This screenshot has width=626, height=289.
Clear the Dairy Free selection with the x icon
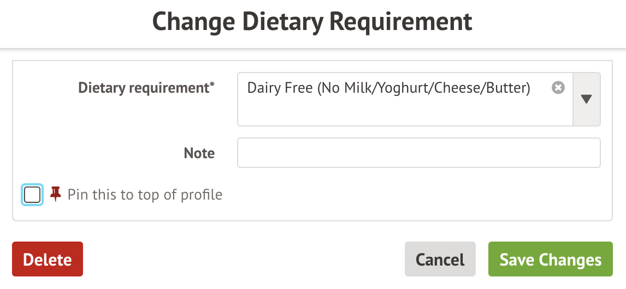pyautogui.click(x=558, y=88)
